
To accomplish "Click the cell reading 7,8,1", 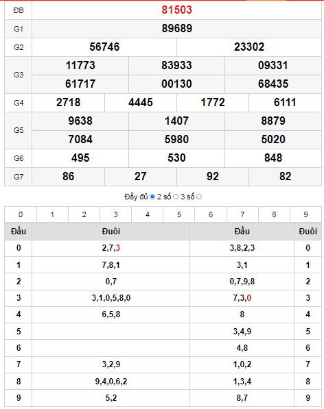I will (x=111, y=265).
